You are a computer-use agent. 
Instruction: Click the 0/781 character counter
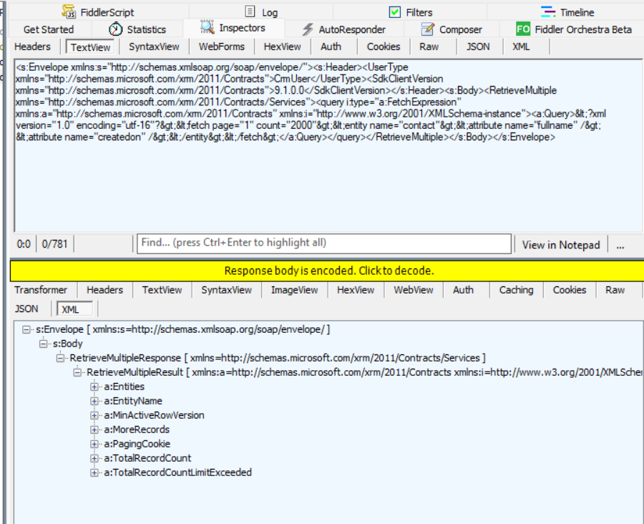coord(54,244)
